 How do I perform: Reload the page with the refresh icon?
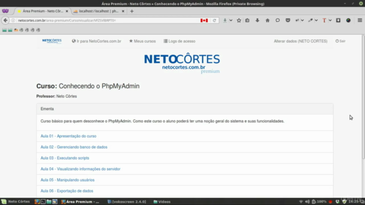pos(214,20)
